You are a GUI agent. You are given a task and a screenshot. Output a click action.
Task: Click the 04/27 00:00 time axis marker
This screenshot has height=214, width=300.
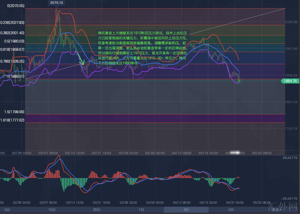pos(234,153)
